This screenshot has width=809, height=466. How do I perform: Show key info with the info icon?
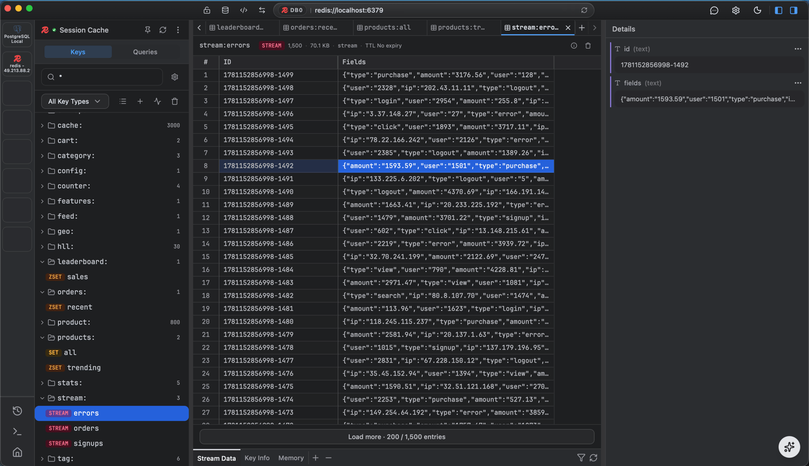[574, 45]
